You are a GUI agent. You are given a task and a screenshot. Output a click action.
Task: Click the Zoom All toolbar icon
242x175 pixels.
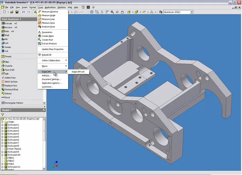[92, 12]
